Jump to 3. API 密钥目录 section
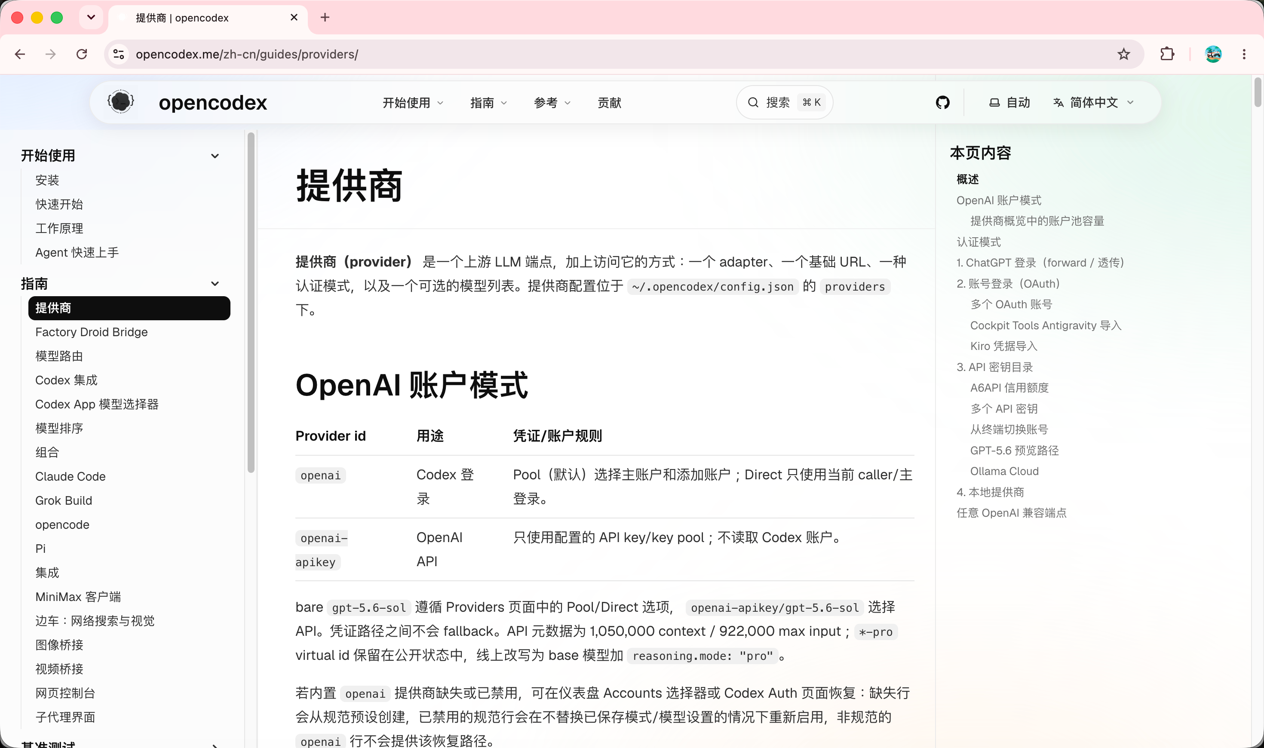The height and width of the screenshot is (748, 1264). (x=995, y=368)
